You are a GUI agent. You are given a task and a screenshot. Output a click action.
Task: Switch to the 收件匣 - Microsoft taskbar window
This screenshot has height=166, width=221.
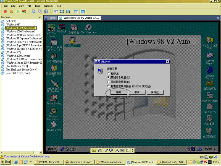(49, 162)
